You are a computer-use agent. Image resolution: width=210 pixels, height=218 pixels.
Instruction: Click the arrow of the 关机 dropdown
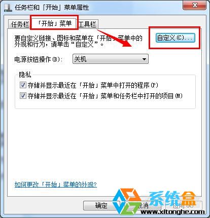click(x=144, y=59)
